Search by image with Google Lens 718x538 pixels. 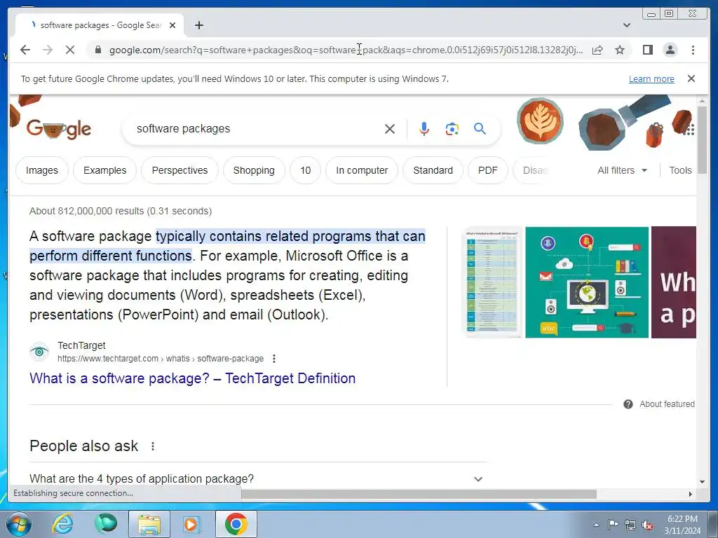452,129
